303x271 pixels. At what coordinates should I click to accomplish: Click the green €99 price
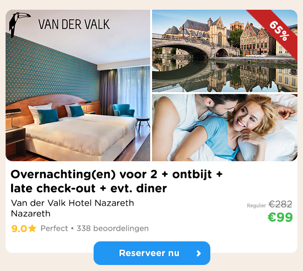click(x=280, y=217)
